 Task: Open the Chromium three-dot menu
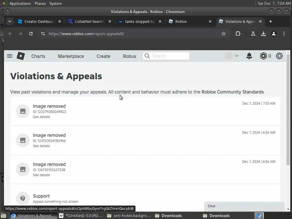click(284, 34)
